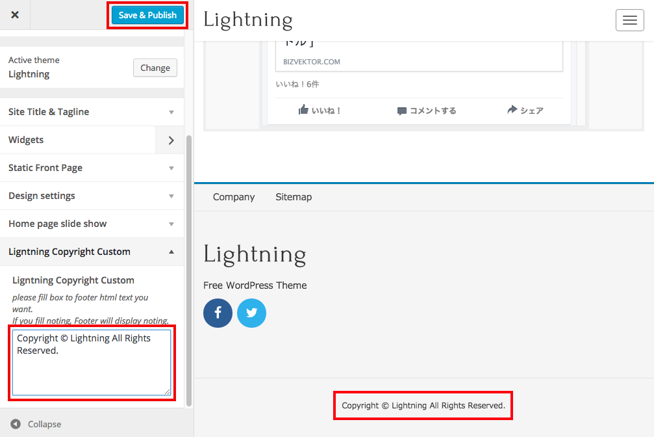Click the コメントする comment button

pos(427,111)
